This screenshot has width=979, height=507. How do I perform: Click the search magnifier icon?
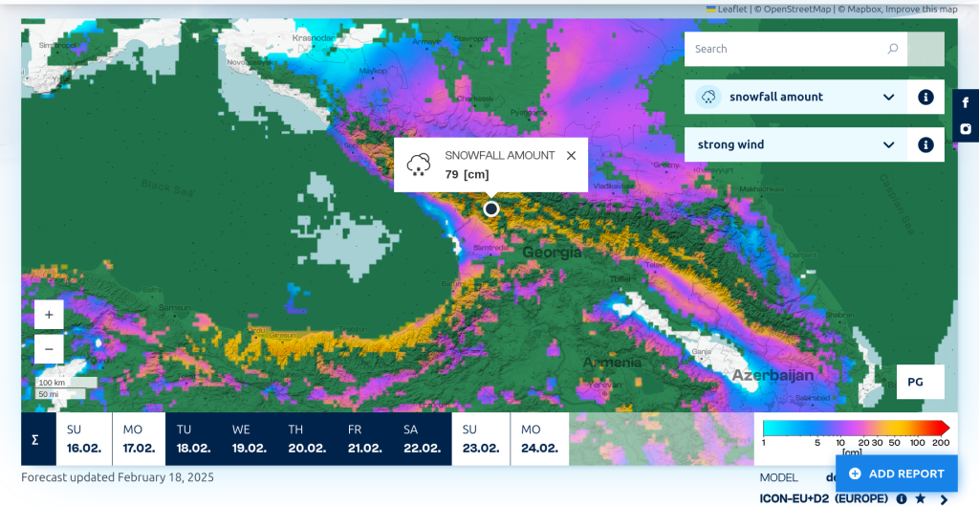[x=893, y=49]
